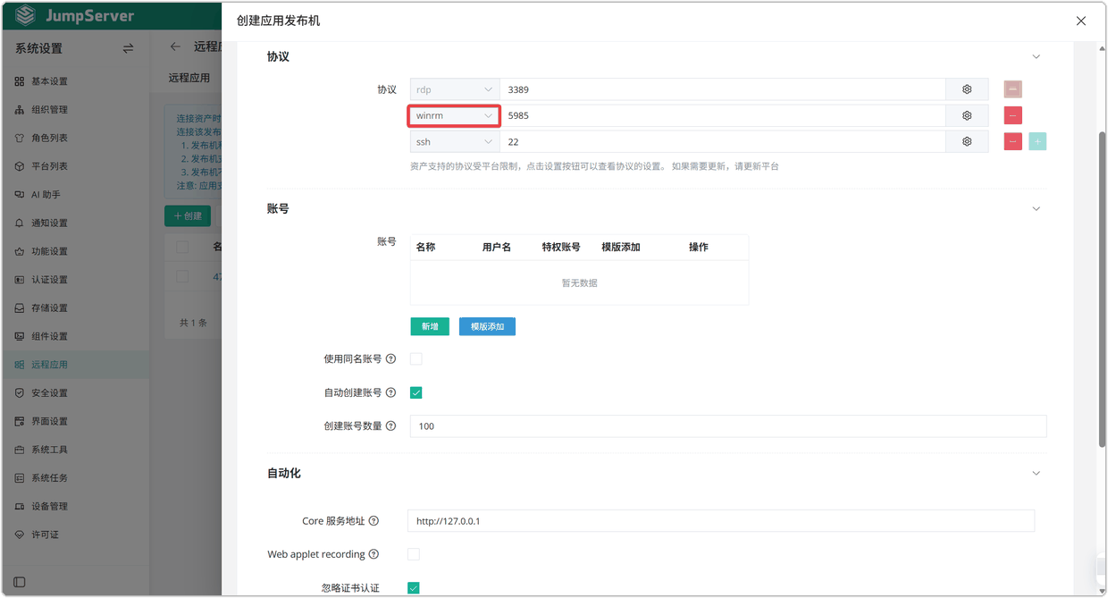Click the 用户名 column header
This screenshot has width=1108, height=598.
tap(497, 248)
